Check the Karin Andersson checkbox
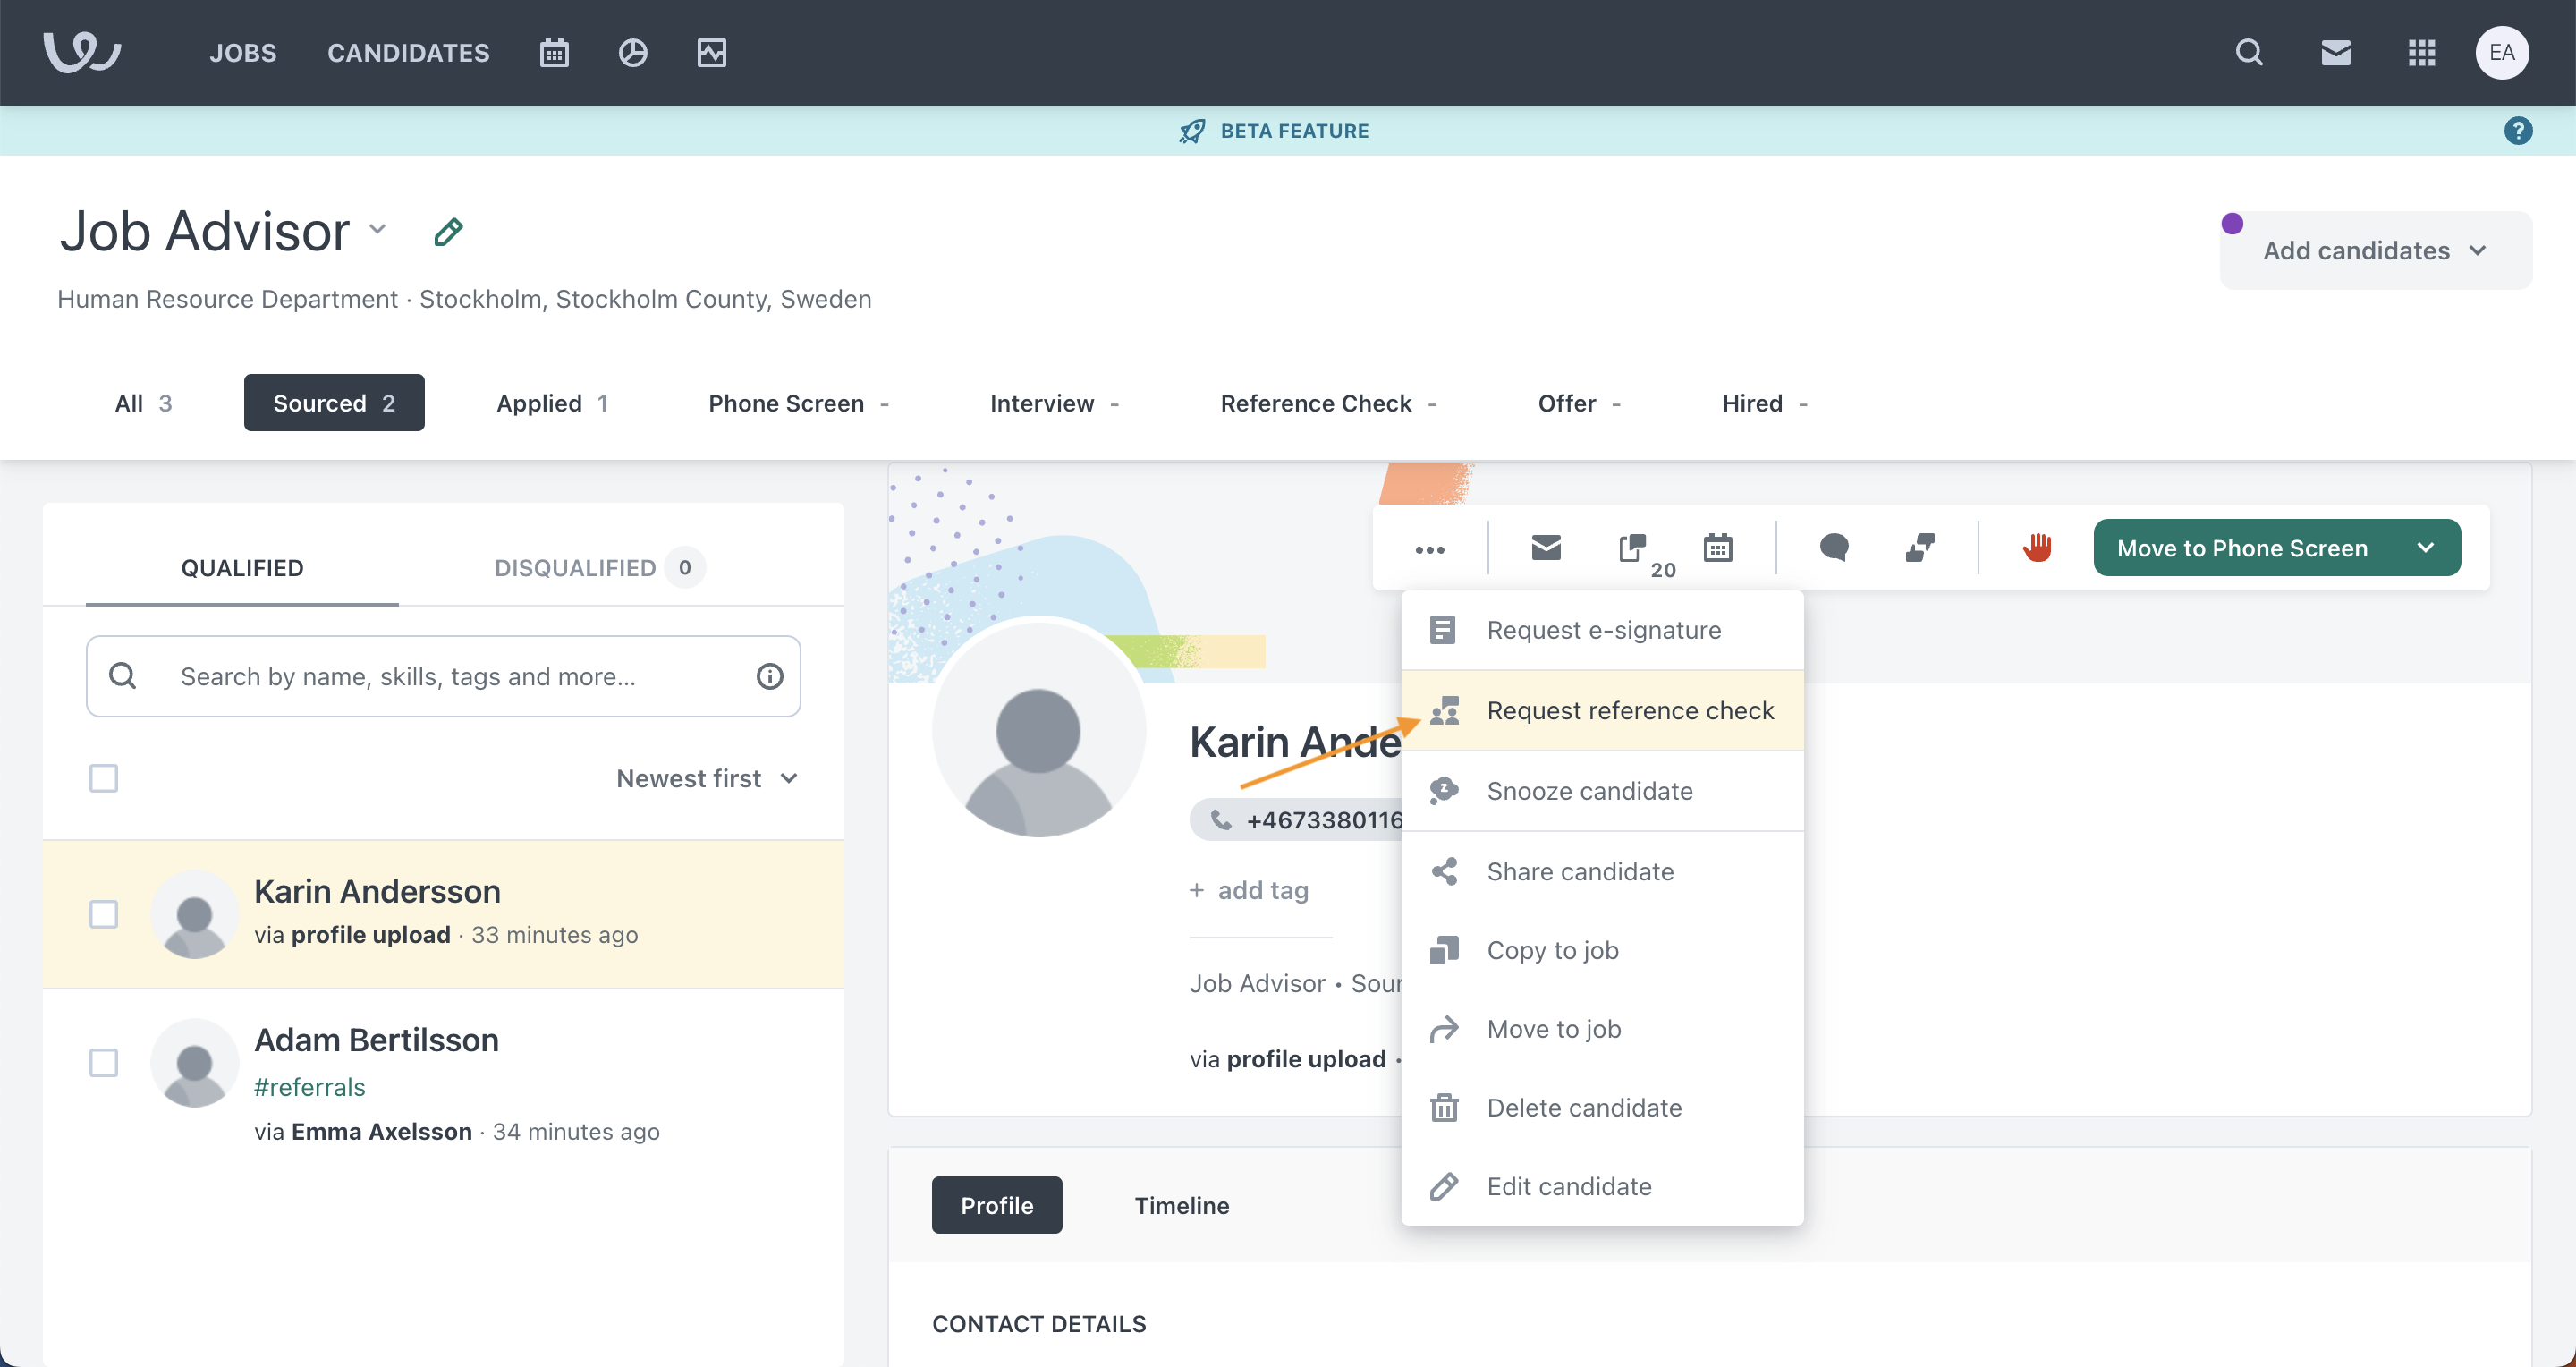Image resolution: width=2576 pixels, height=1367 pixels. [x=104, y=914]
